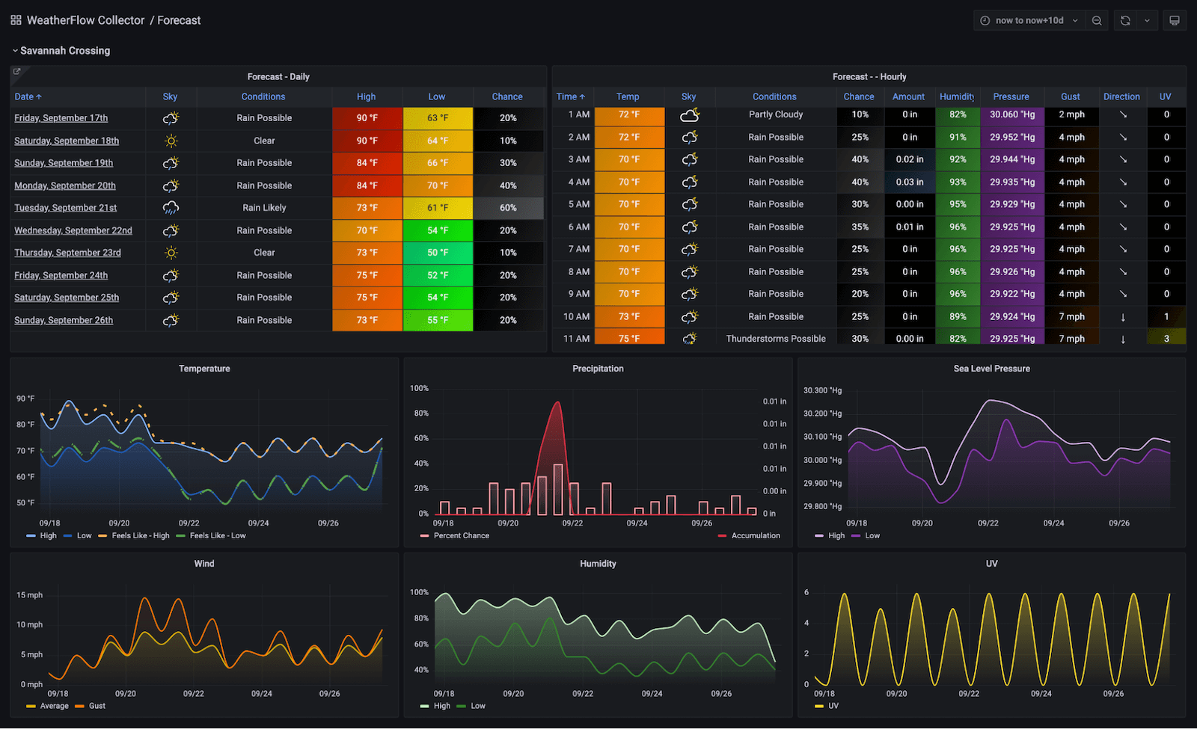Open the external link icon on the Daily panel

pos(16,71)
